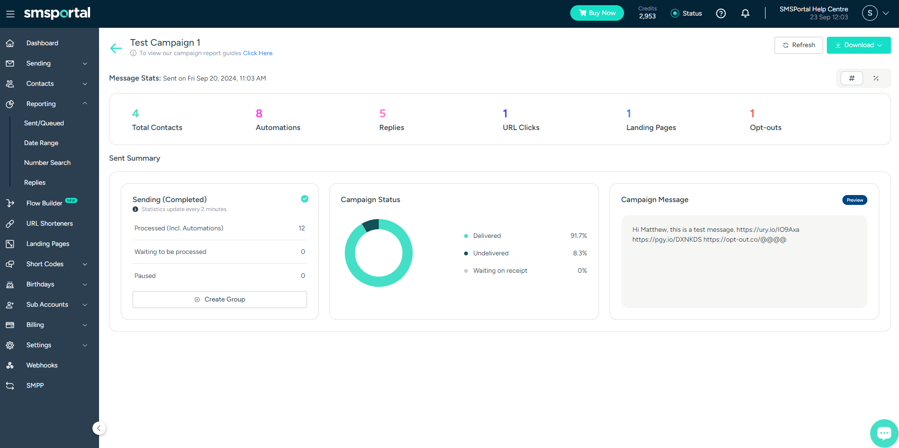Image resolution: width=899 pixels, height=448 pixels.
Task: Expand the Sending menu chevron
Action: point(85,64)
